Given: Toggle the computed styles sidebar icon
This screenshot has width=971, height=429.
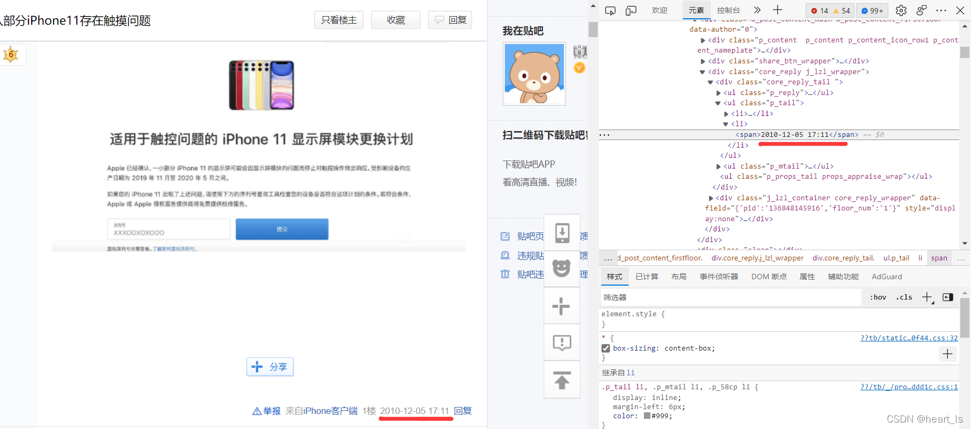Looking at the screenshot, I should click(x=948, y=297).
